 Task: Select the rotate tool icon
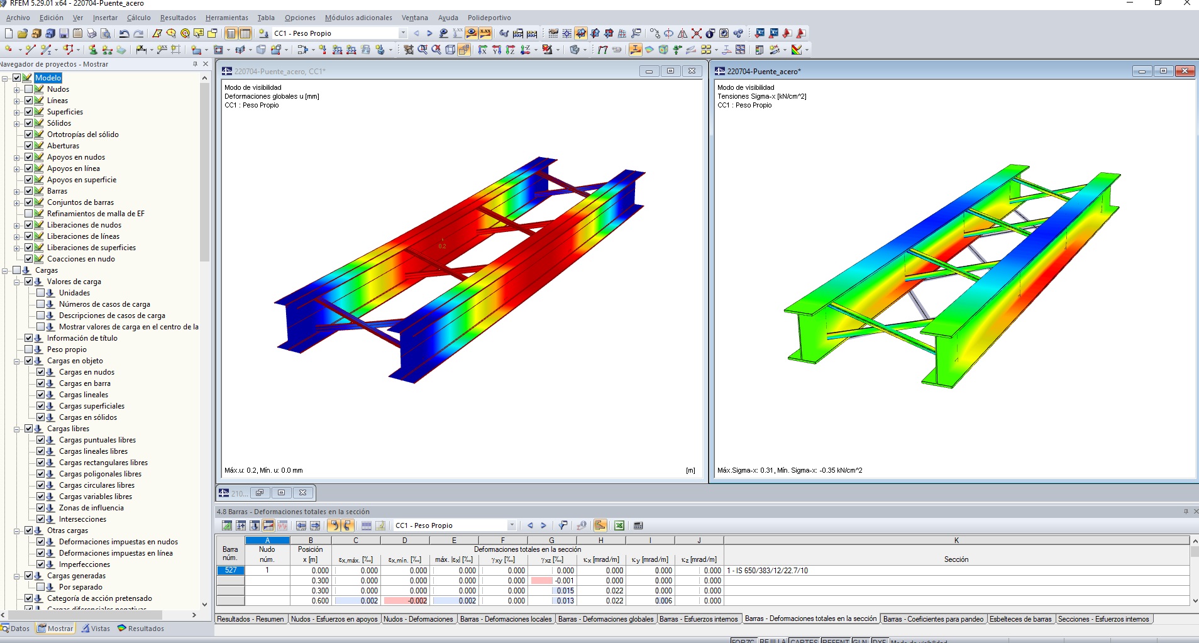(668, 33)
